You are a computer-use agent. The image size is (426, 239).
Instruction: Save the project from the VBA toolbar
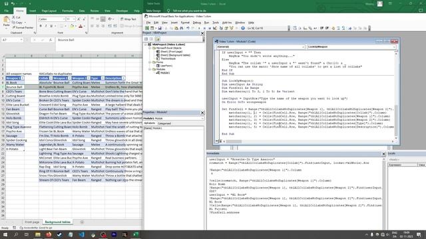pos(160,28)
